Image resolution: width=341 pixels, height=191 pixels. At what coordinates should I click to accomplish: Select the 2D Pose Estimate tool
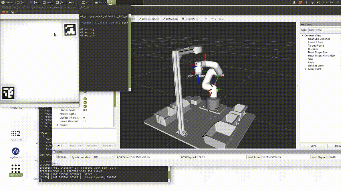149,19
